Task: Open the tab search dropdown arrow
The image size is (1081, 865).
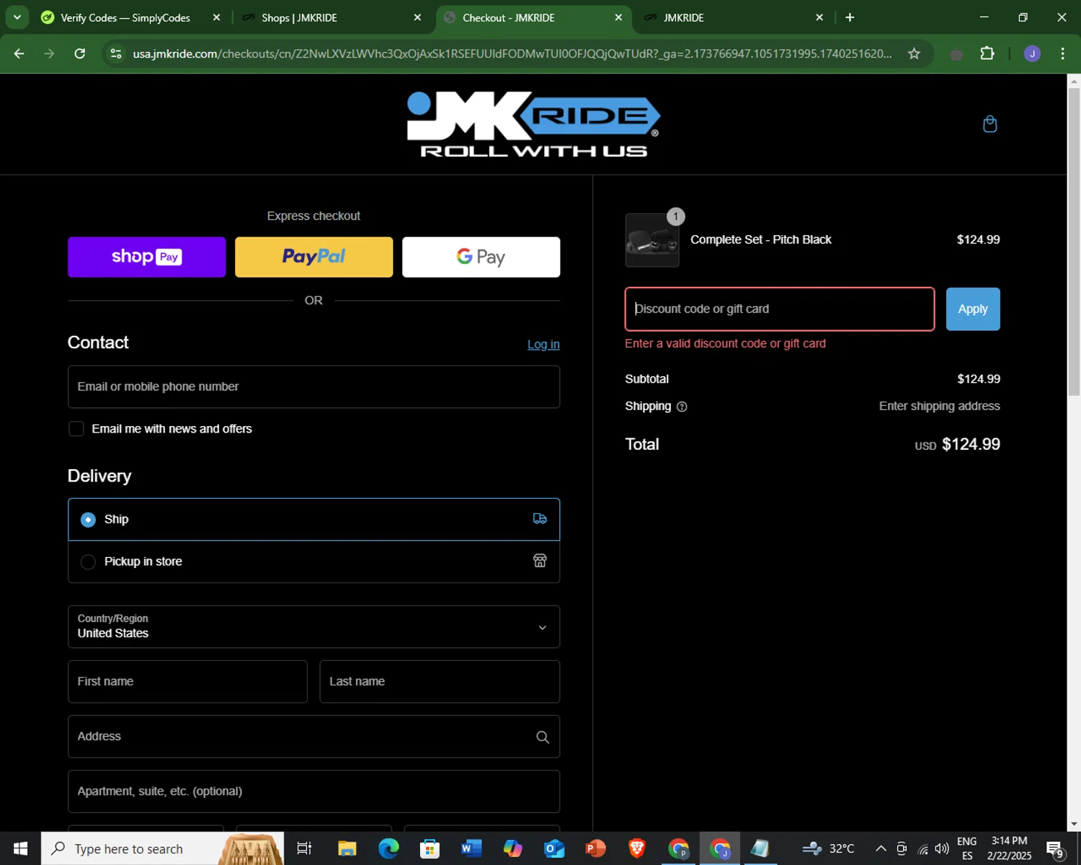Action: (x=17, y=17)
